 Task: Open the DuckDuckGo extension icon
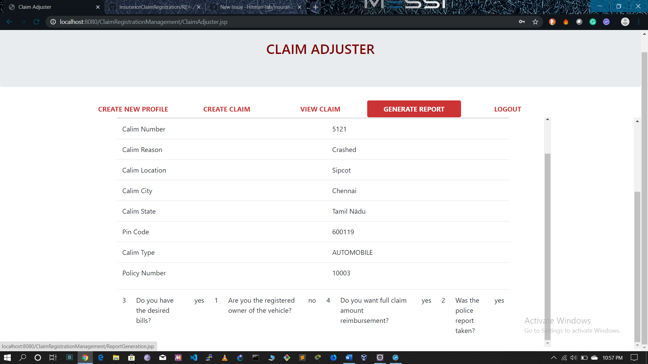pos(552,22)
